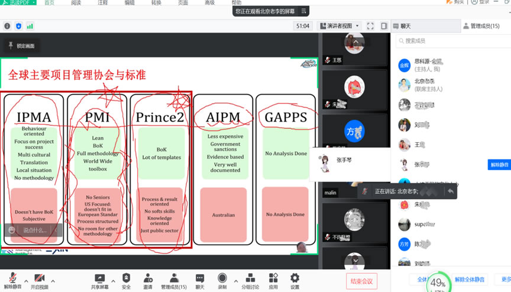Switch to the 管理成员(15) panel tab
This screenshot has height=292, width=511.
point(481,26)
